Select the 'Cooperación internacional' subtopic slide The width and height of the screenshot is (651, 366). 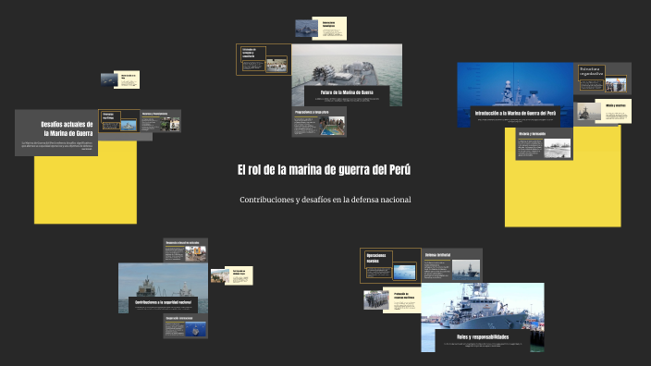pos(186,326)
